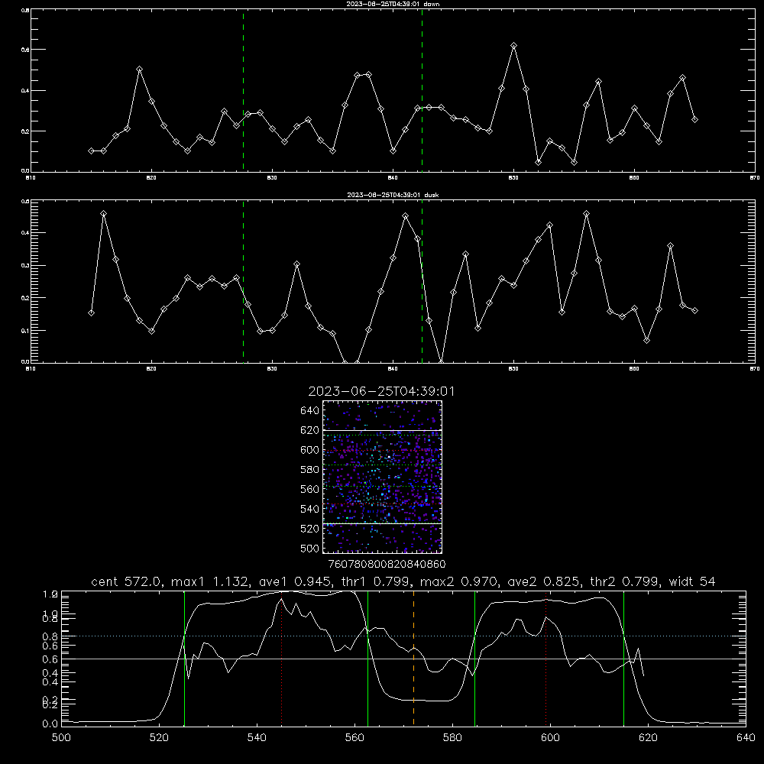Click the 500 y-axis label beside the heat map
This screenshot has height=764, width=764.
(x=310, y=548)
